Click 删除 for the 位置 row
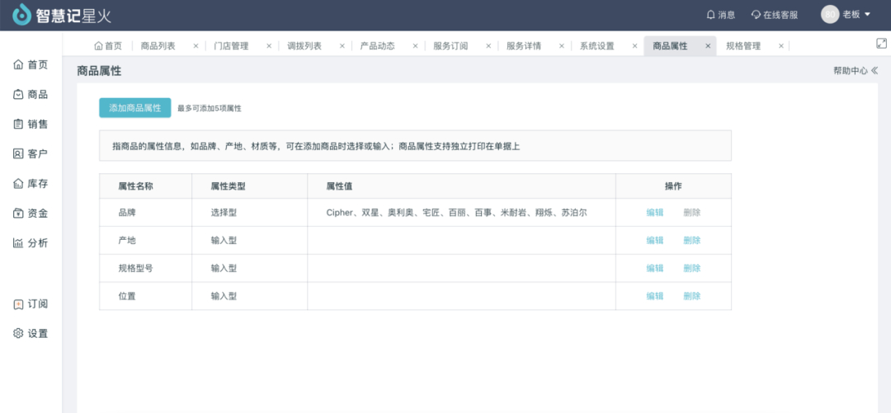891x413 pixels. (x=691, y=296)
